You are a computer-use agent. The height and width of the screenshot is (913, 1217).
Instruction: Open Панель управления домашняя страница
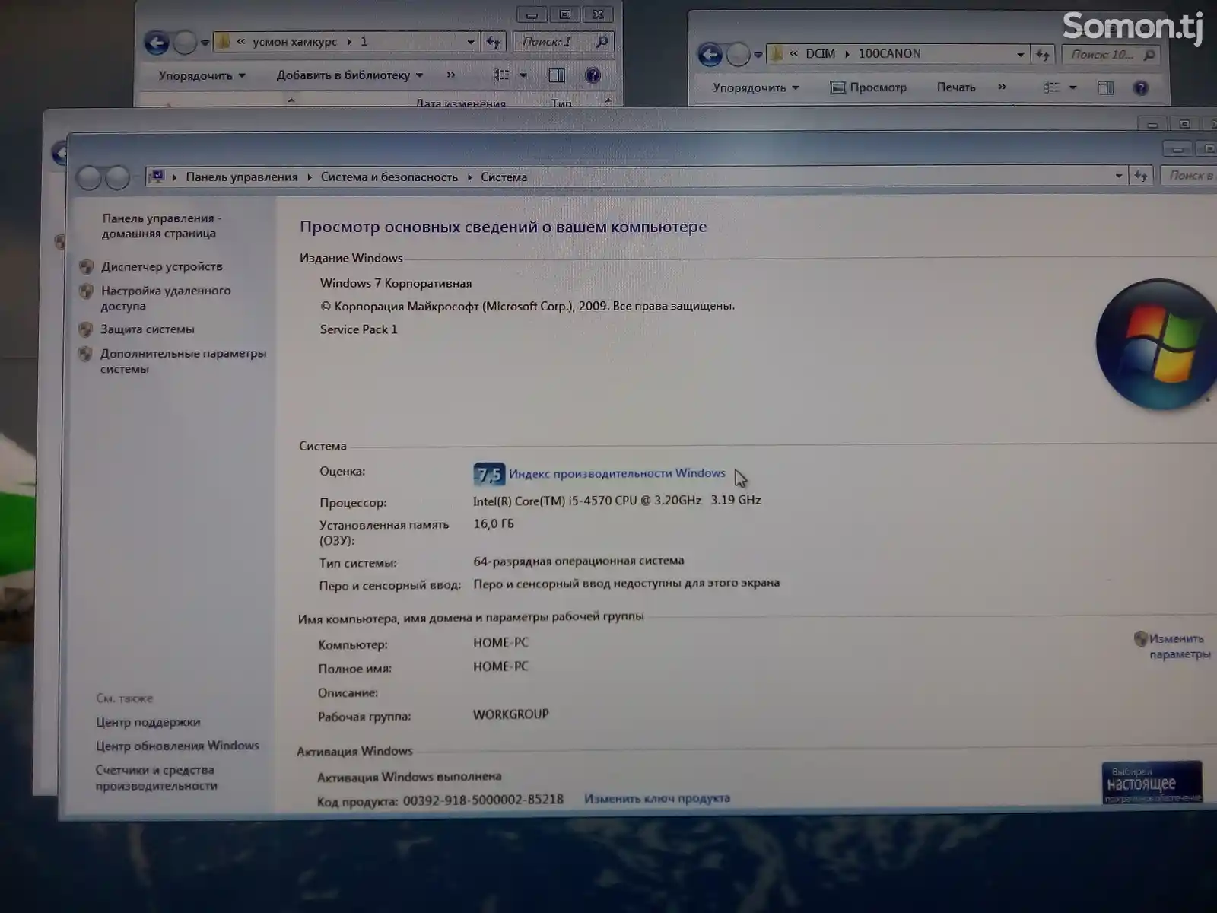161,226
